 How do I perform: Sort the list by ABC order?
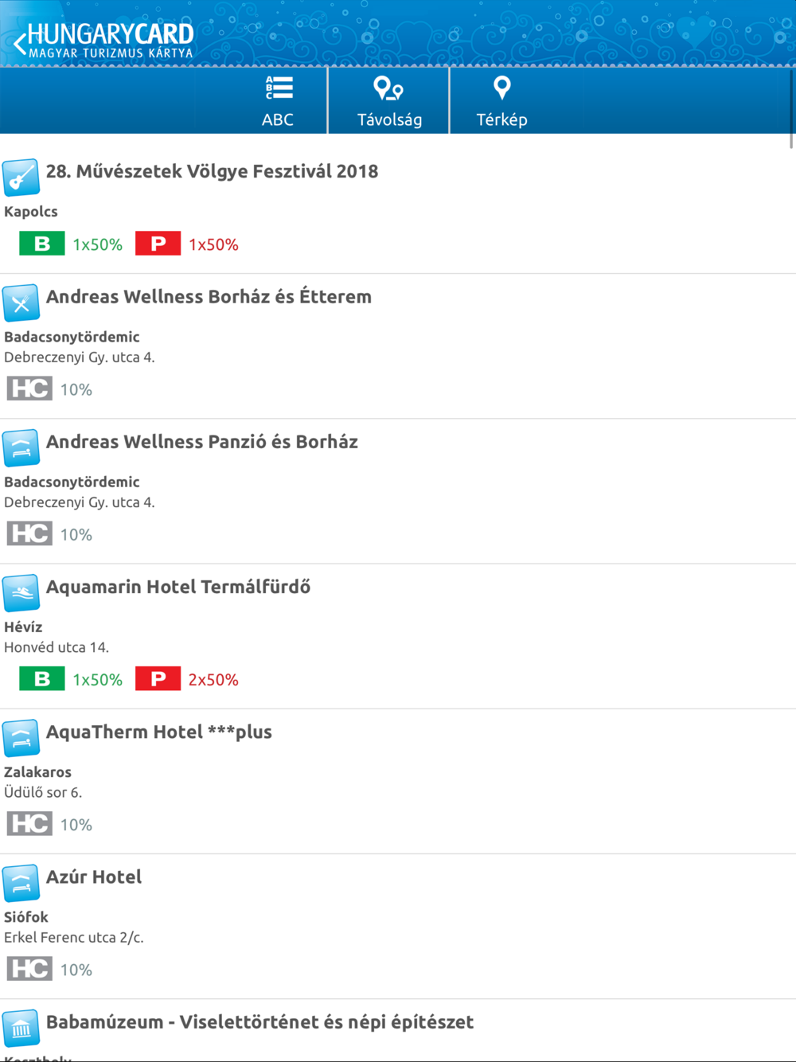[x=278, y=101]
